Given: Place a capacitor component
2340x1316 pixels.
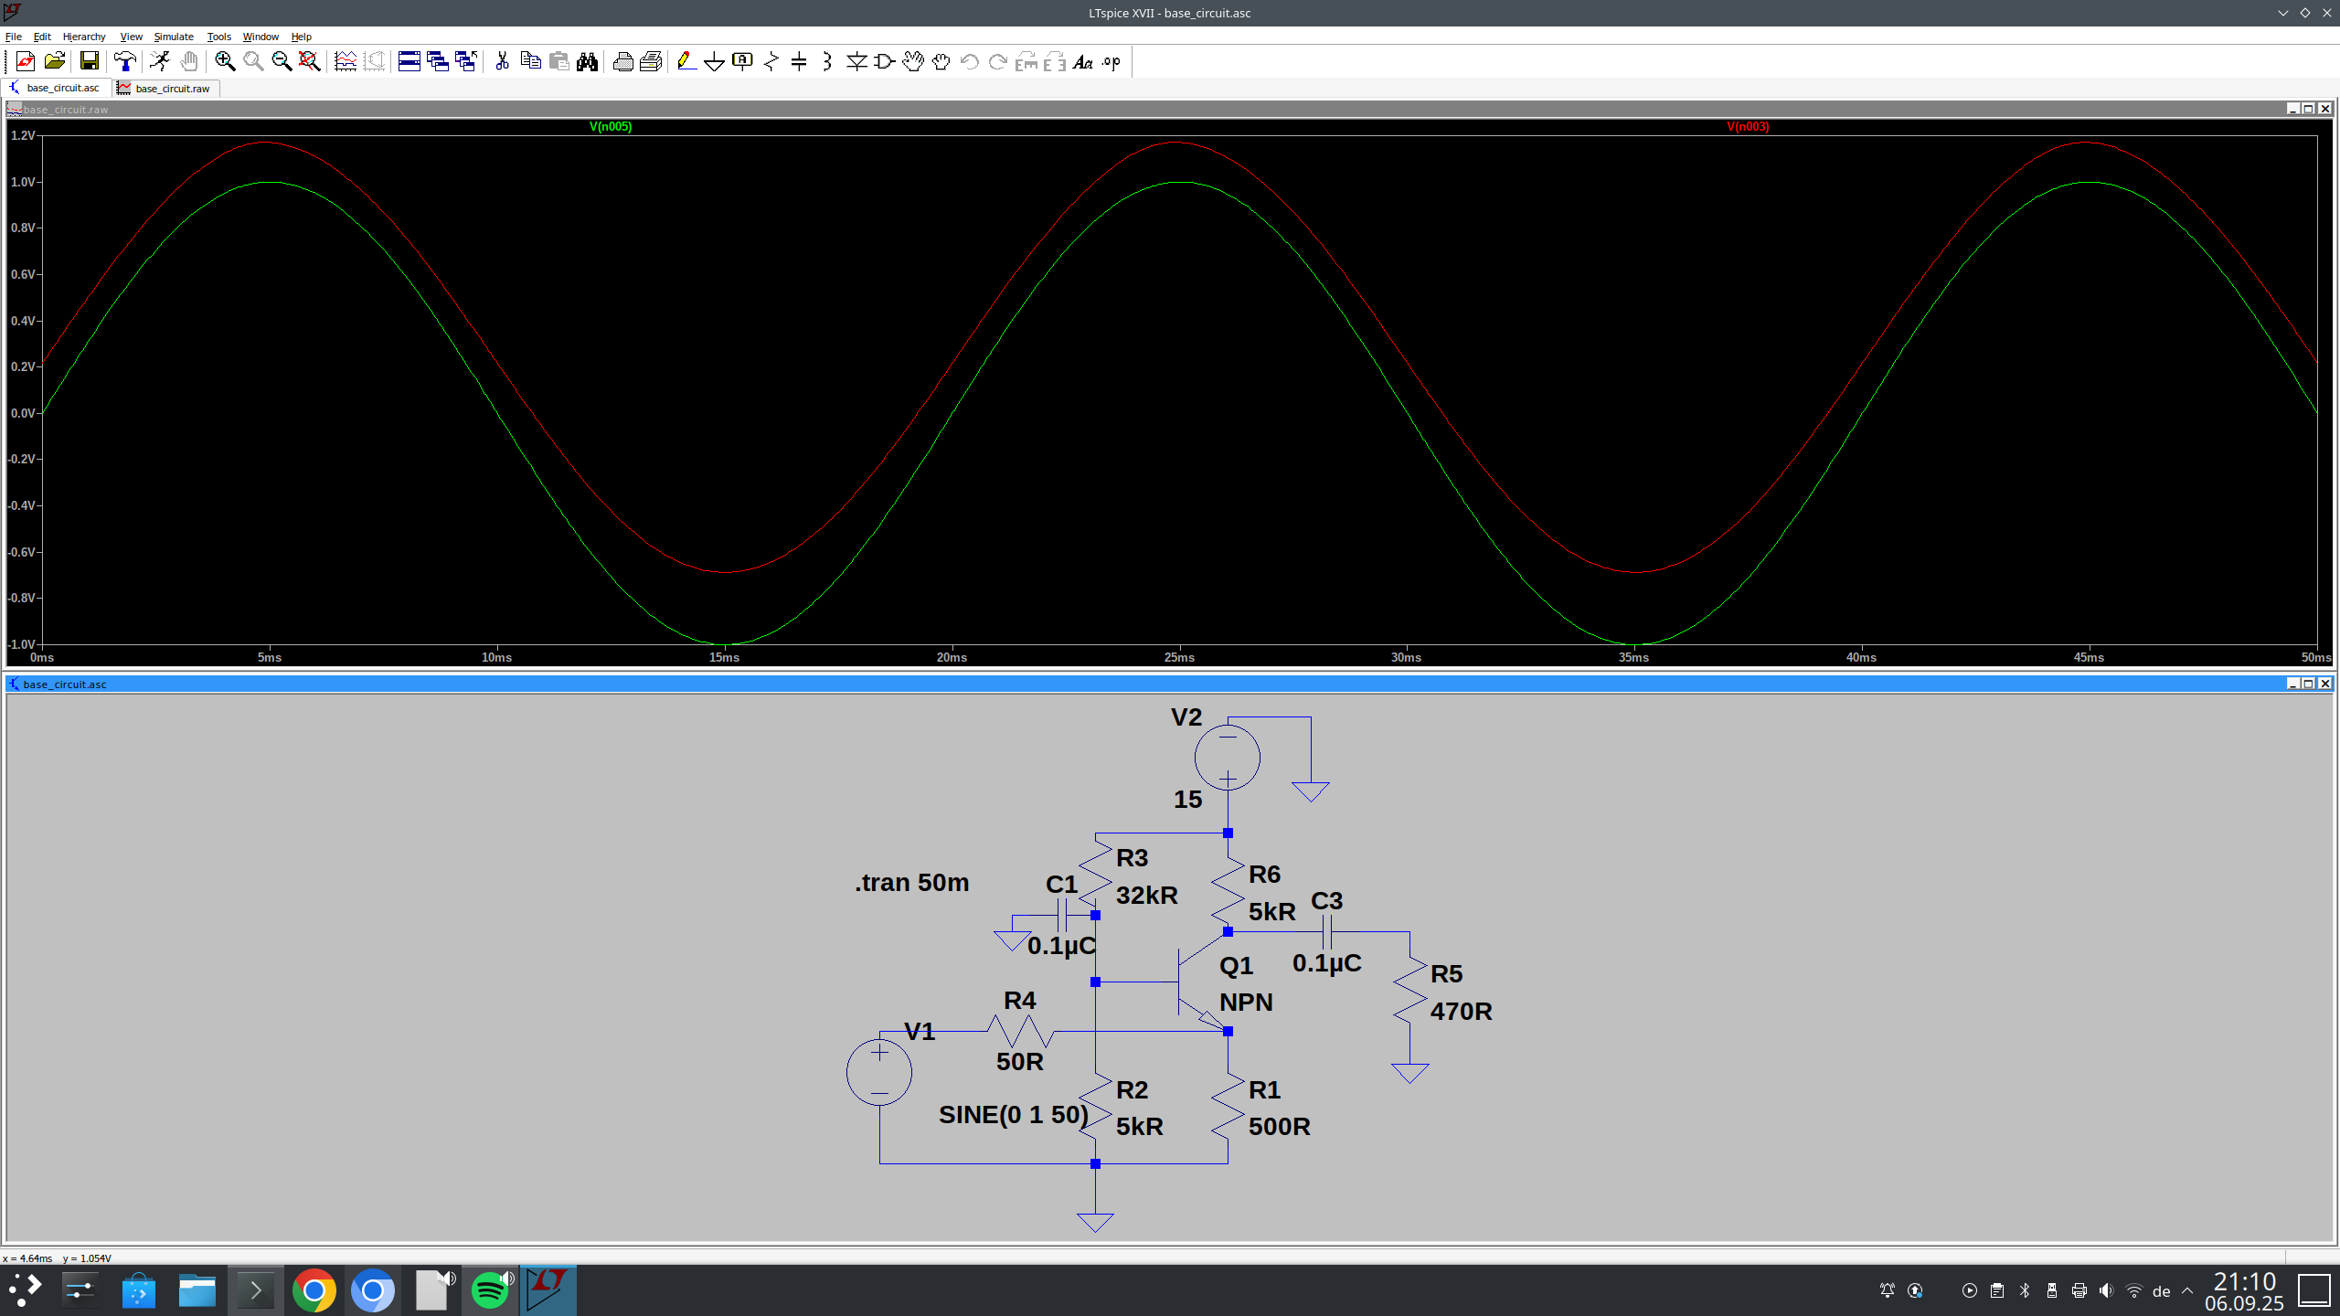Looking at the screenshot, I should coord(799,61).
